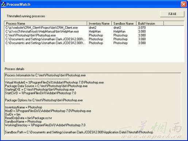Click the StartingEXE line in details
The height and width of the screenshot is (141, 188).
coord(39,89)
